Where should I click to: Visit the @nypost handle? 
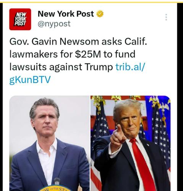(x=54, y=24)
